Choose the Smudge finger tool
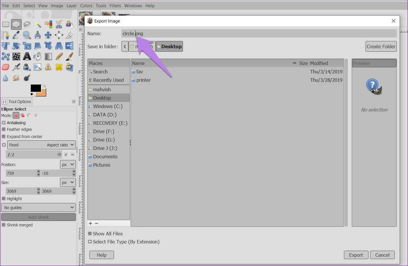 [16, 78]
